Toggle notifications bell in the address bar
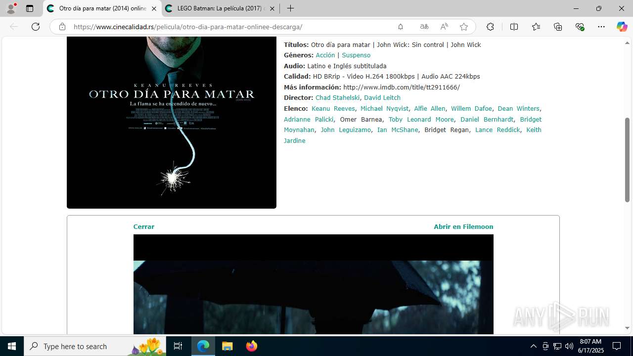This screenshot has width=633, height=356. tap(401, 27)
